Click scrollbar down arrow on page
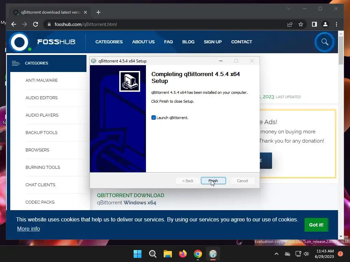350x262 pixels. pos(341,236)
